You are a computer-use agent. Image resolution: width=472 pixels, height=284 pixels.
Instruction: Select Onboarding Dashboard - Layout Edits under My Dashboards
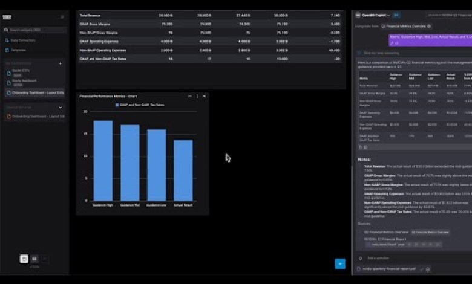[x=35, y=93]
